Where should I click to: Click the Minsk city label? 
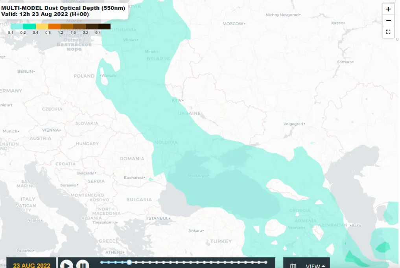pos(151,51)
